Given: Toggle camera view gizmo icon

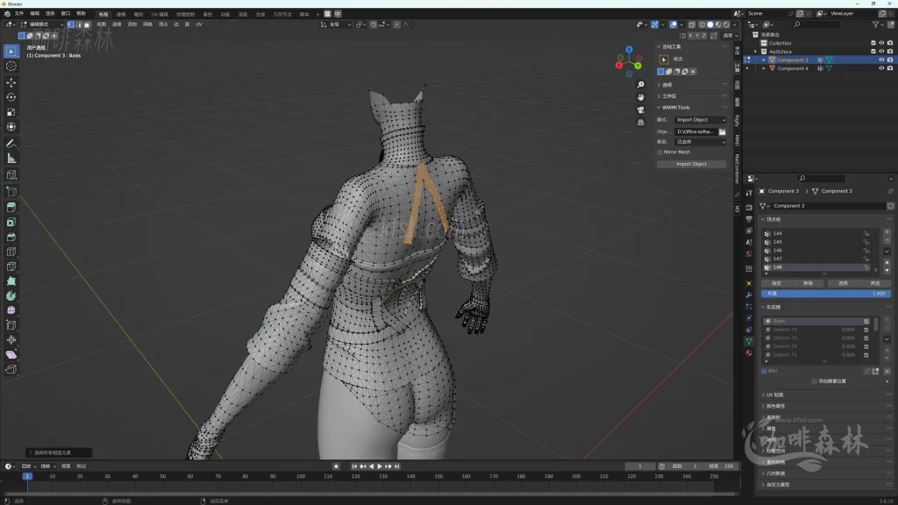Looking at the screenshot, I should point(640,110).
